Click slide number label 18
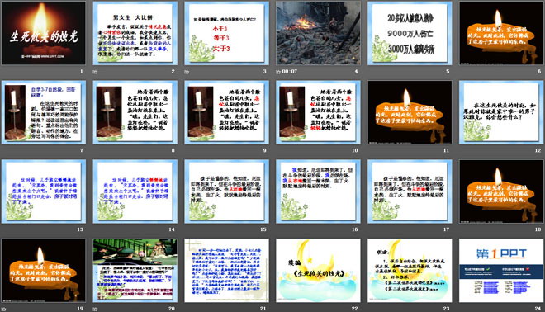Screen dimensions: 545x312 [x=538, y=229]
